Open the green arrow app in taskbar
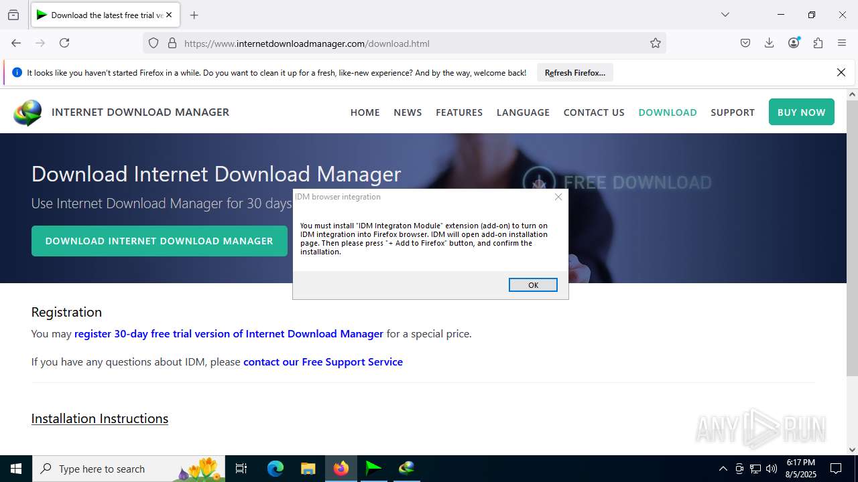The image size is (858, 482). tap(373, 469)
